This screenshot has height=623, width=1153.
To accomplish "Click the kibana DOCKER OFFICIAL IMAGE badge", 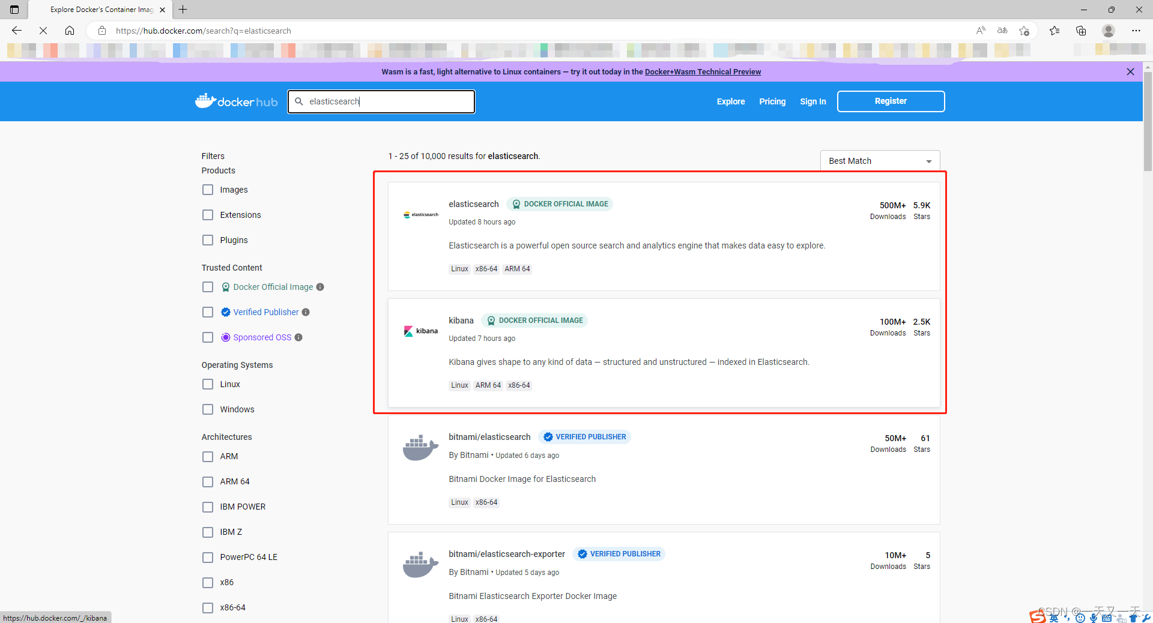I will tap(534, 321).
